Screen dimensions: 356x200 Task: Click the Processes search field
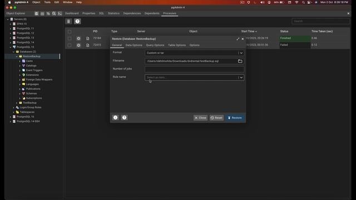pos(320,21)
